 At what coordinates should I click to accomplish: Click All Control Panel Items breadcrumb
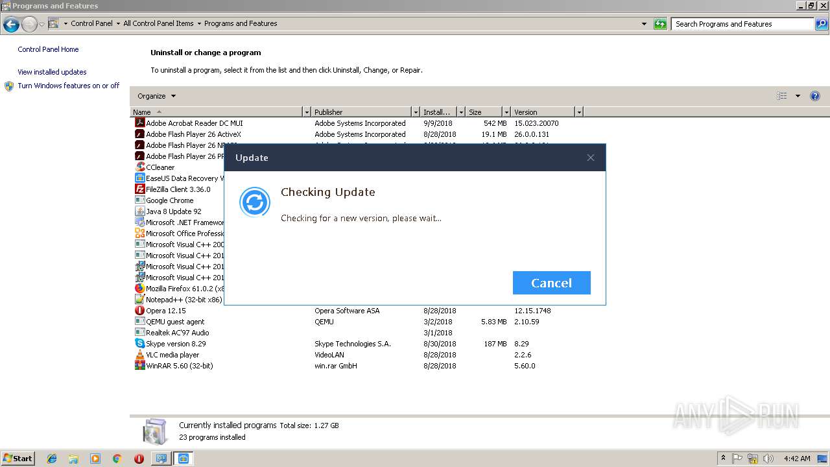(158, 23)
